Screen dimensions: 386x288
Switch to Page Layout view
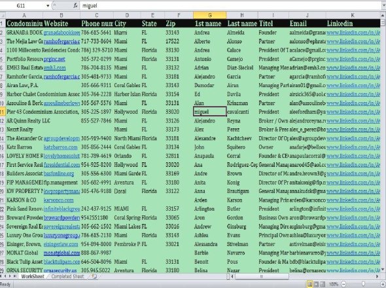(316, 284)
